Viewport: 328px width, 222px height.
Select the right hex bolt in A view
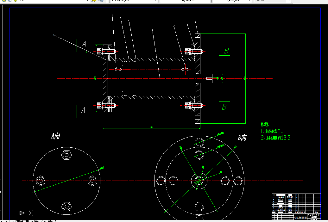[x=92, y=181]
